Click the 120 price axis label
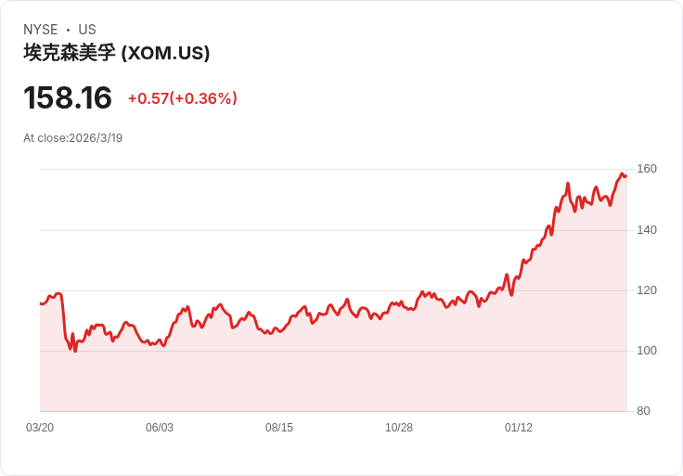The height and width of the screenshot is (476, 683). click(x=647, y=290)
